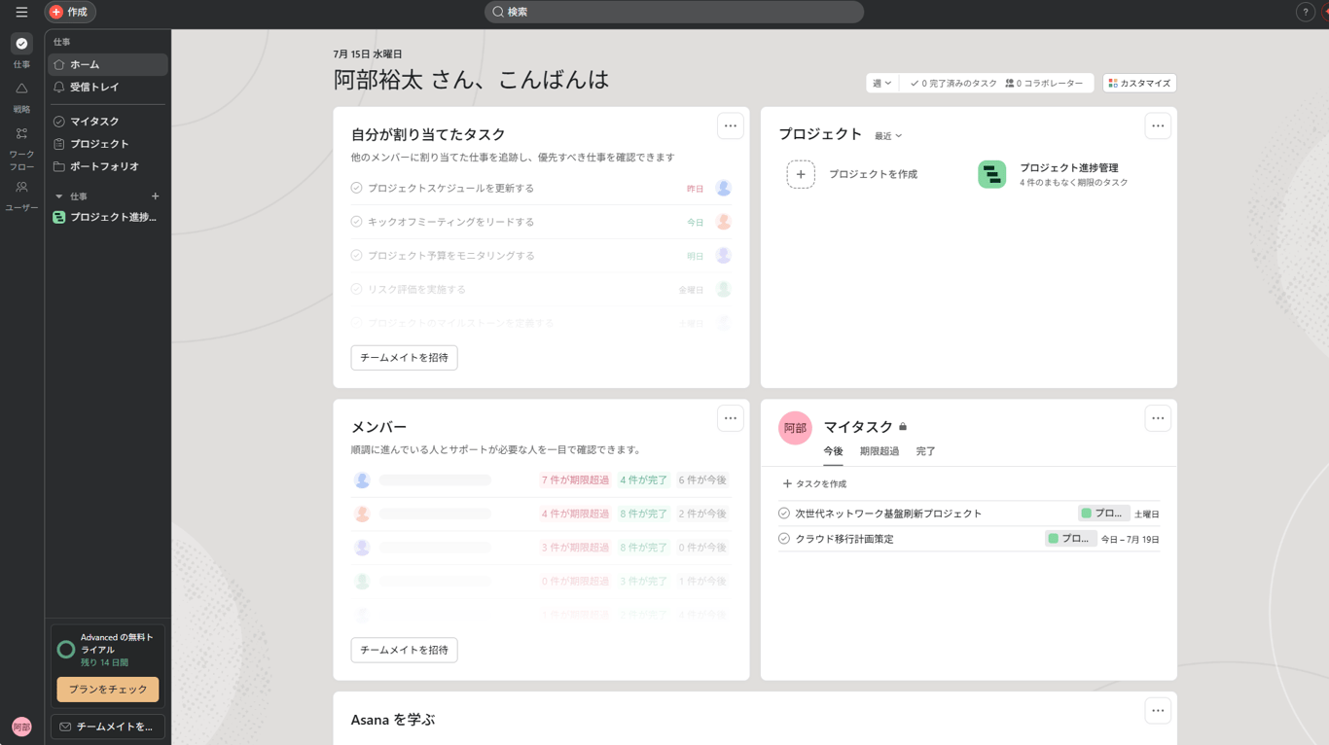
Task: Select the 仕事 icon in the left rail
Action: pyautogui.click(x=21, y=44)
